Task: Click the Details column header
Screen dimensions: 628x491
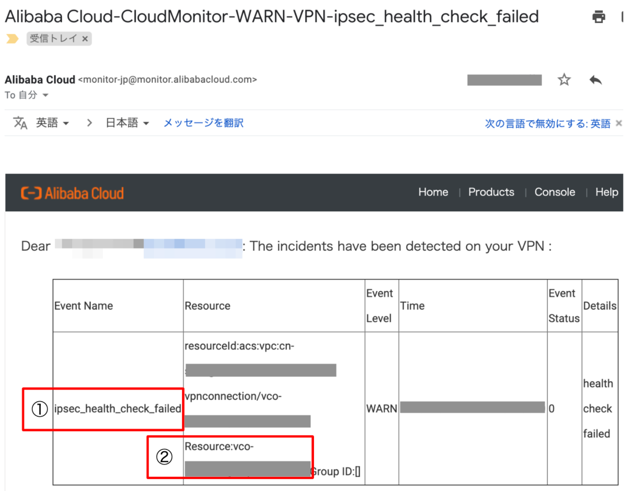Action: (600, 306)
